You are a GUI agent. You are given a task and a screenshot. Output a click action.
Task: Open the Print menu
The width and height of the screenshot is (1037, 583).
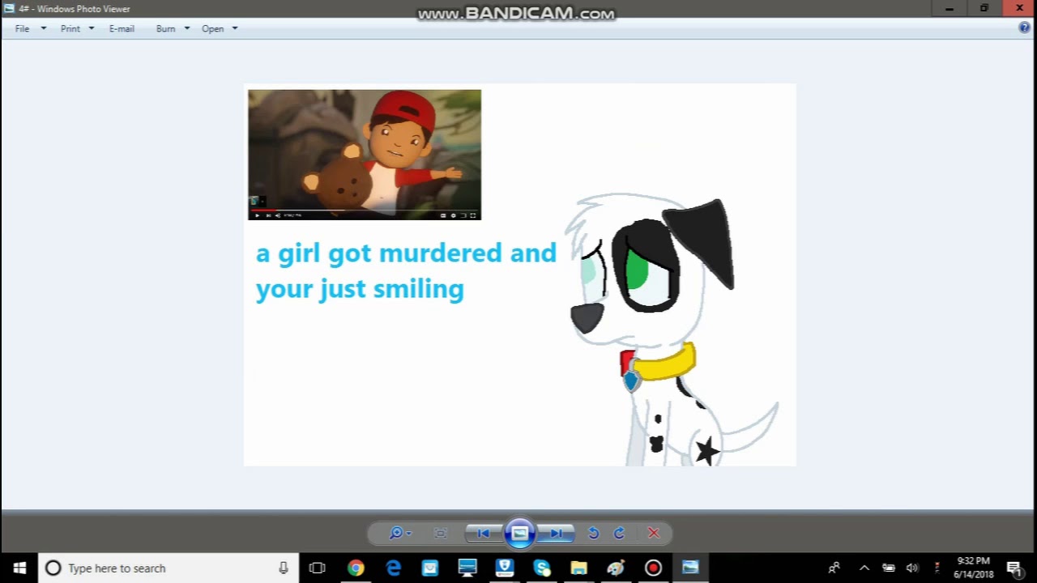click(70, 28)
